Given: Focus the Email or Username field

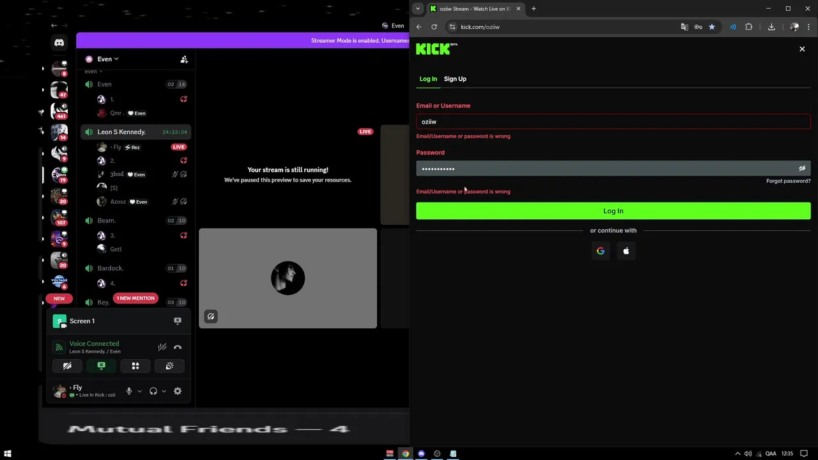Looking at the screenshot, I should pos(613,121).
